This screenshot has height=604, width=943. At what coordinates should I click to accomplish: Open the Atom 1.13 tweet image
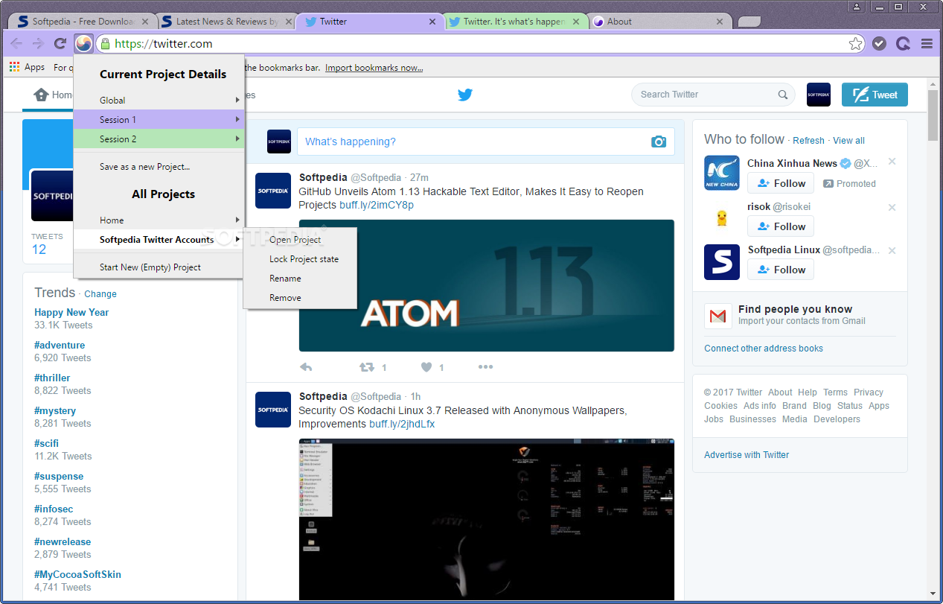point(487,285)
